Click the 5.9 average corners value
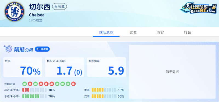Screen dimensions: 219x102 [116, 71]
